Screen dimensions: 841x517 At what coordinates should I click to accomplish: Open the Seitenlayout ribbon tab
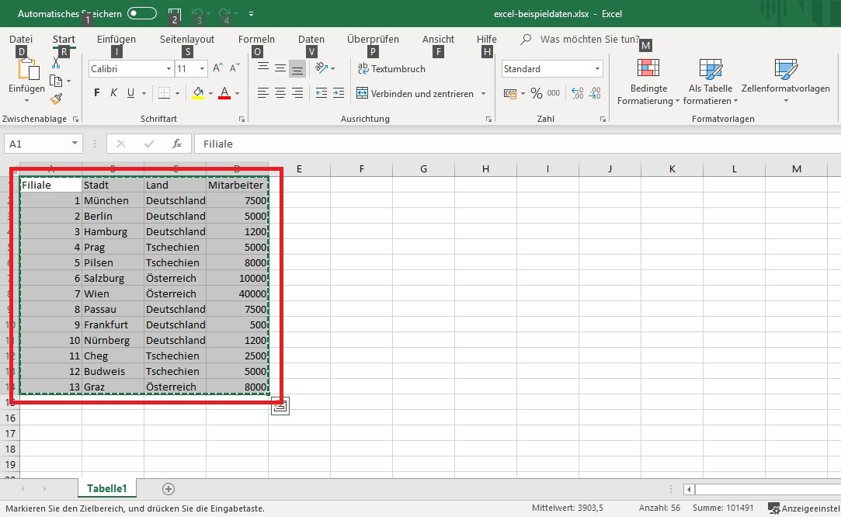click(187, 39)
